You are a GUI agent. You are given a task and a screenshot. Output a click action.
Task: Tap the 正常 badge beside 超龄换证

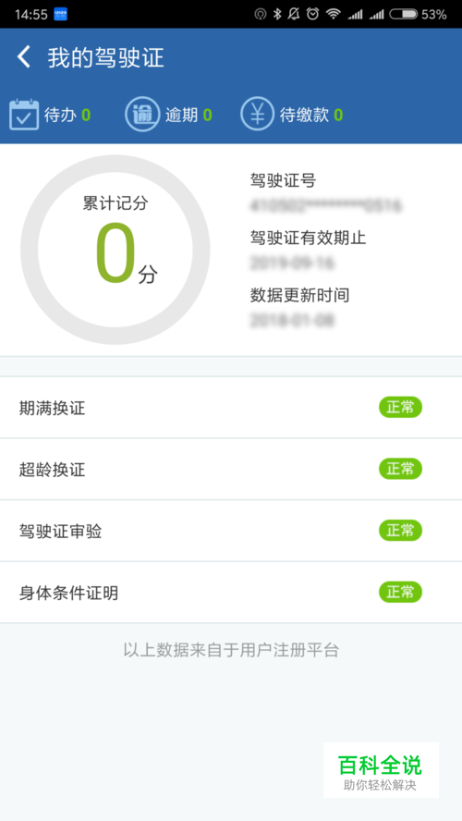(400, 469)
